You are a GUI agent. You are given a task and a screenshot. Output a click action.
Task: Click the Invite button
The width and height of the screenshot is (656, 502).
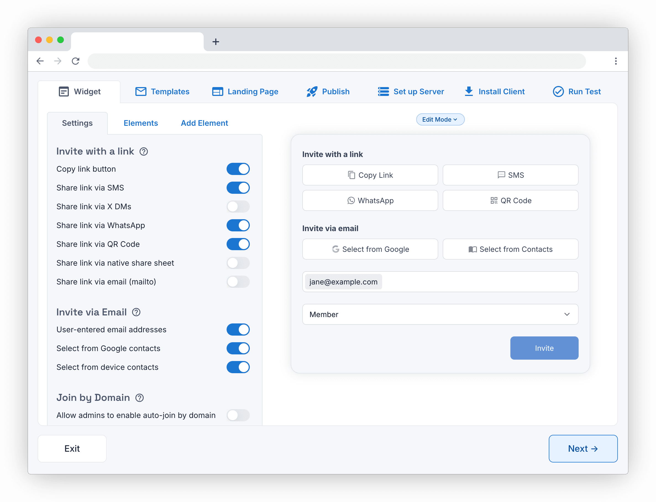(544, 348)
